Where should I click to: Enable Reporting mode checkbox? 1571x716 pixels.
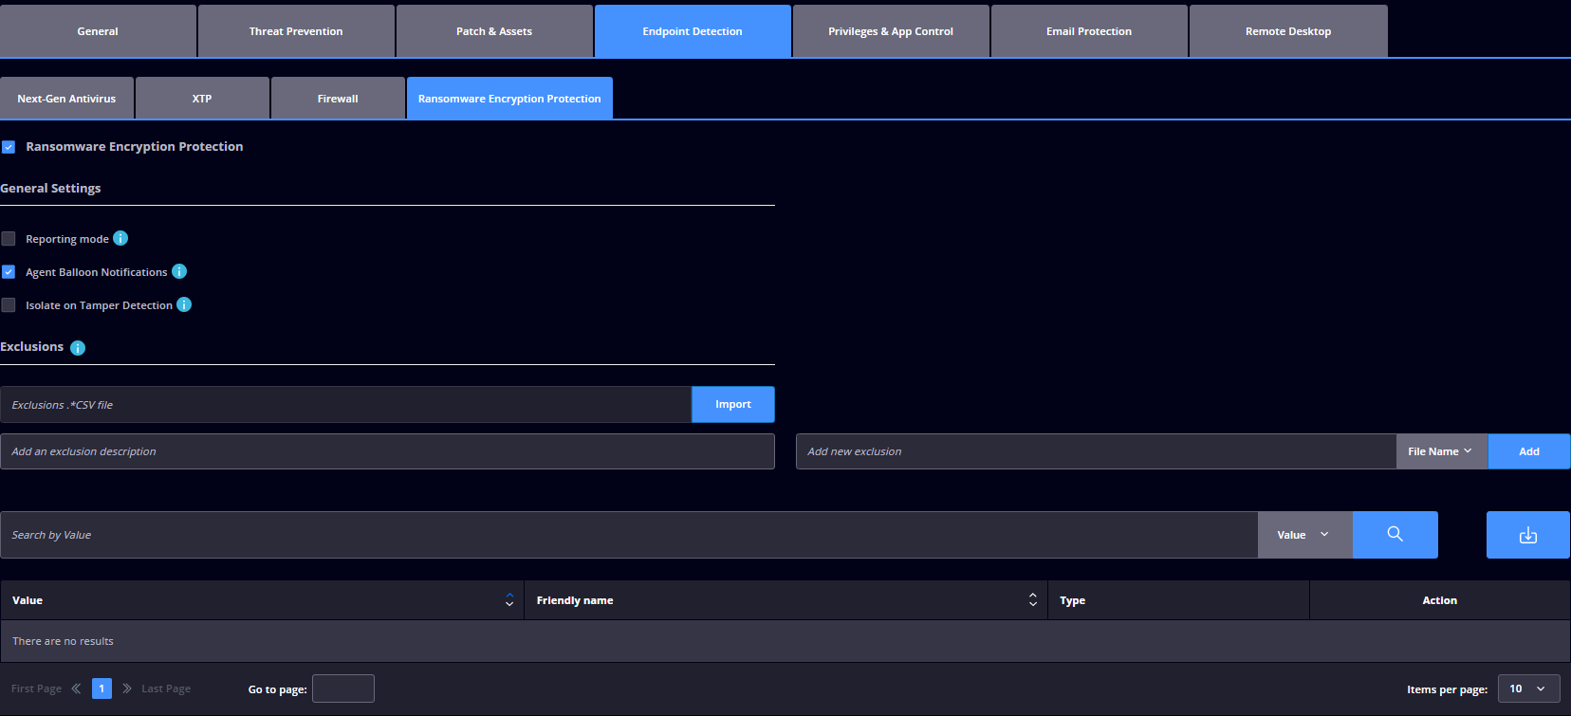coord(9,239)
